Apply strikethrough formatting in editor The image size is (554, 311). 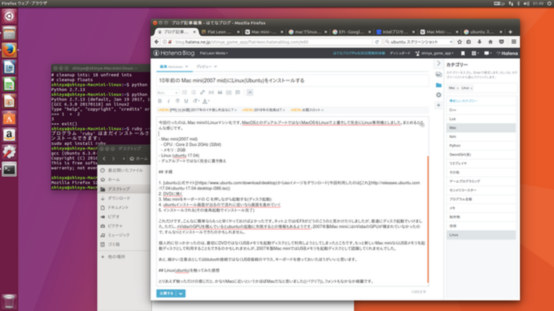(x=177, y=101)
